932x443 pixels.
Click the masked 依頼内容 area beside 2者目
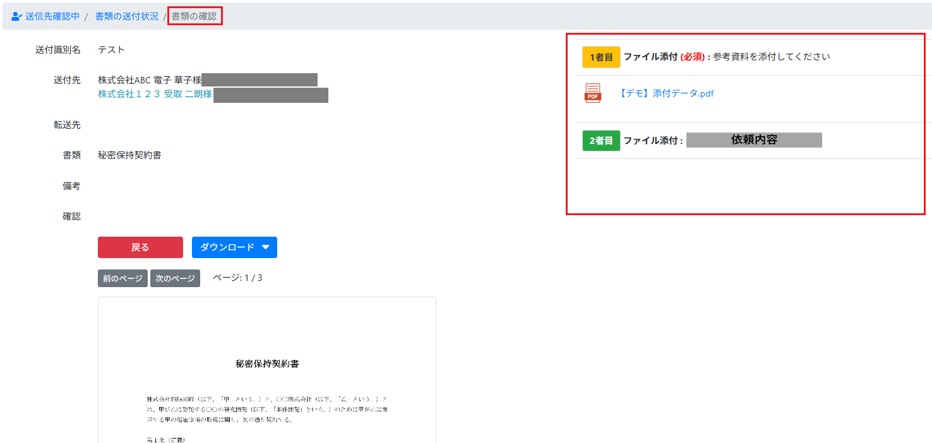[753, 140]
